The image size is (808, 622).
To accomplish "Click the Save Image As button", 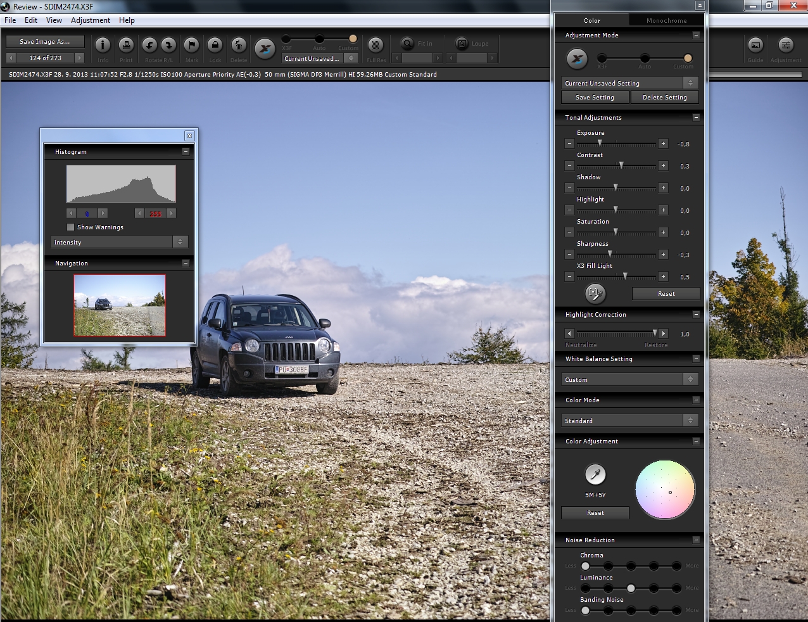I will [45, 42].
